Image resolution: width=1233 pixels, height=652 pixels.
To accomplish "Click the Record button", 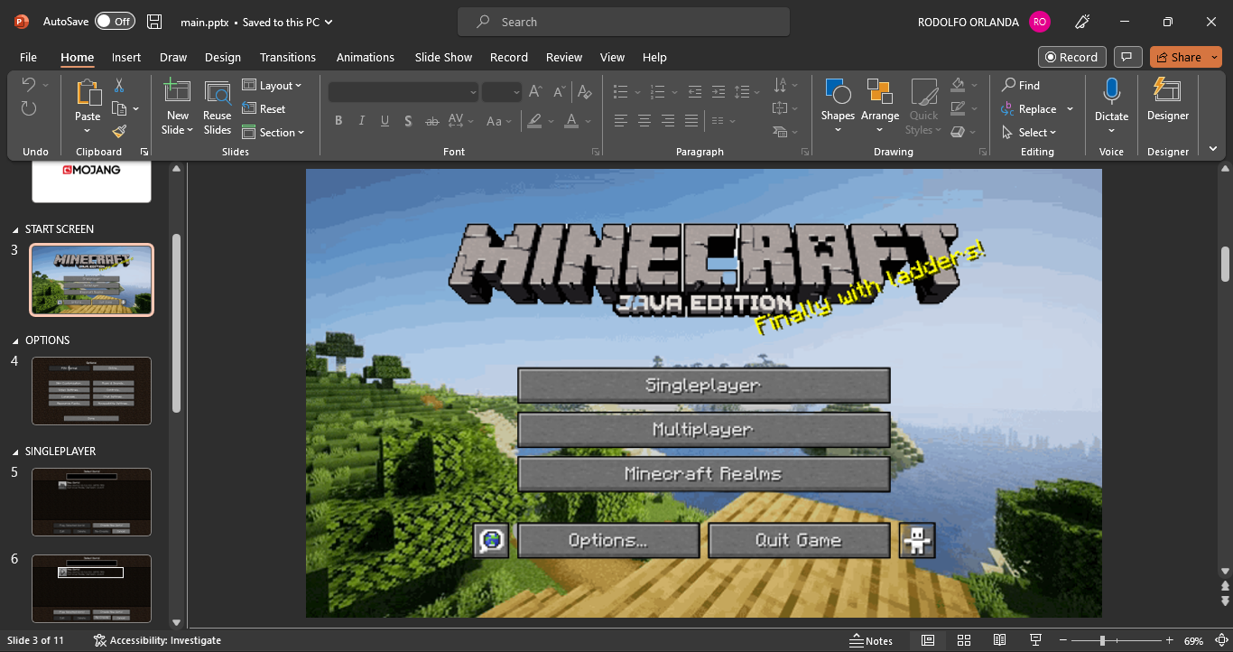I will pyautogui.click(x=1071, y=57).
